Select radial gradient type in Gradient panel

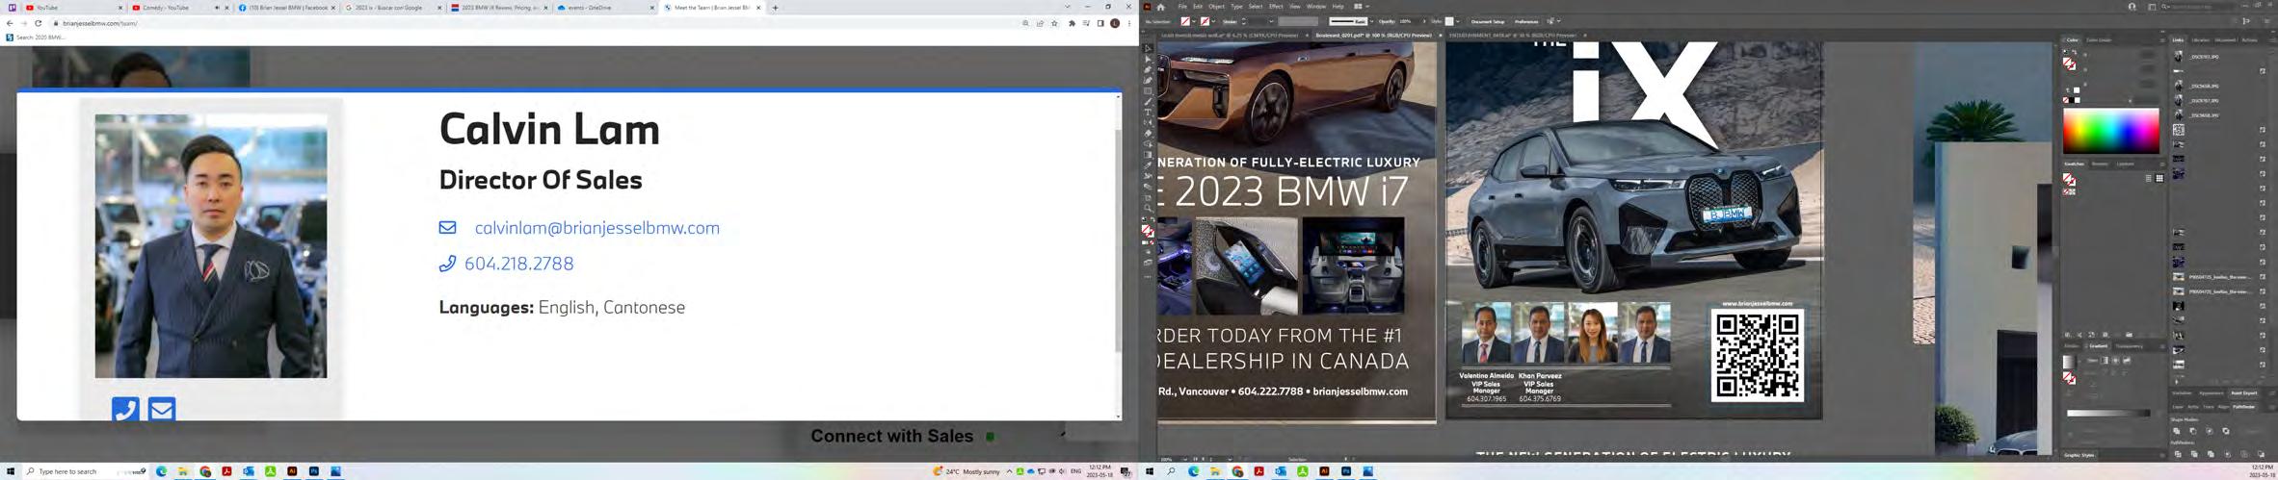click(2115, 360)
